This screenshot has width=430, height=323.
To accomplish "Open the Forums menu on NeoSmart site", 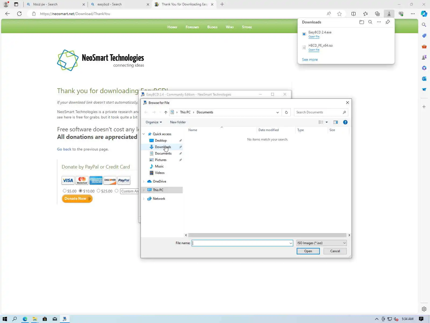I will 192,27.
